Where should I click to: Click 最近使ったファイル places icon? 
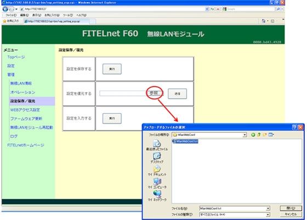click(x=157, y=145)
